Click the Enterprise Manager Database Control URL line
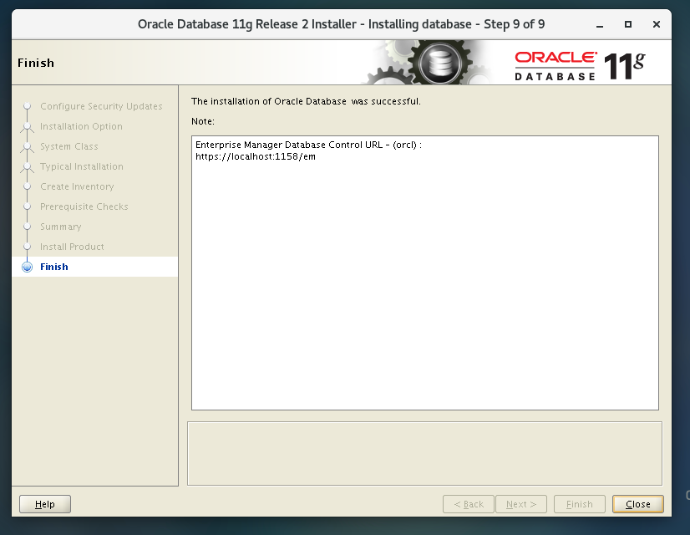The height and width of the screenshot is (535, 690). tap(308, 145)
